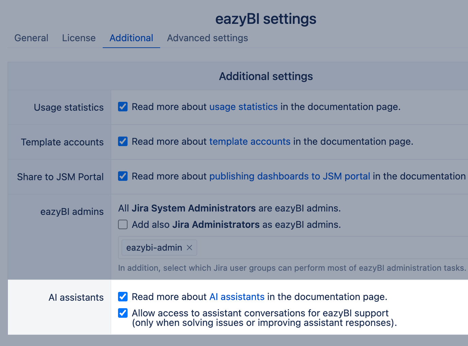The height and width of the screenshot is (346, 468).
Task: Remove the eazybi-admin group tag
Action: click(x=189, y=248)
